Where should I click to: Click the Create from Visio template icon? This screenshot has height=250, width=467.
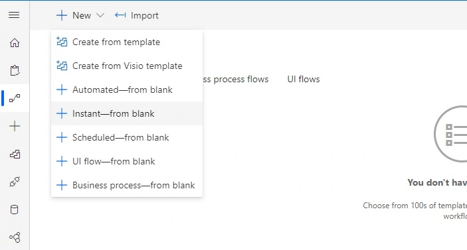click(x=62, y=66)
